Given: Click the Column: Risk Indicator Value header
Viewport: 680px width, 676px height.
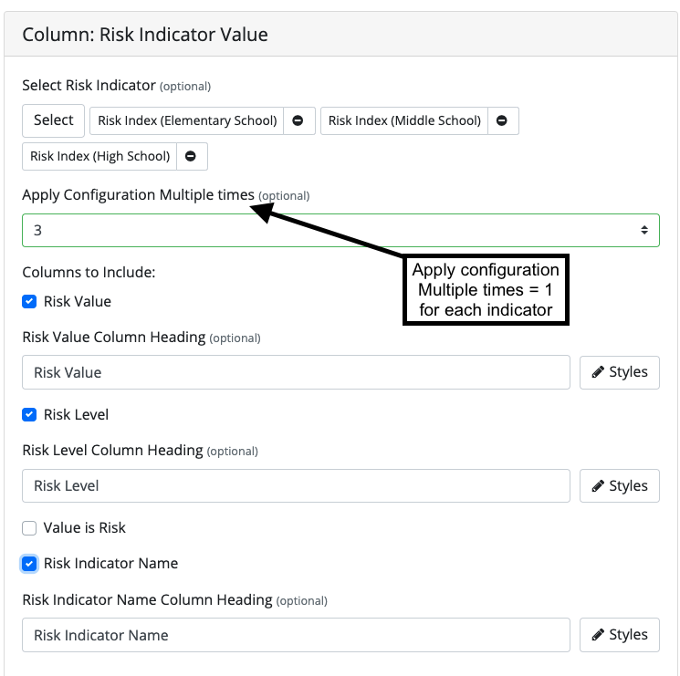Looking at the screenshot, I should click(x=145, y=35).
